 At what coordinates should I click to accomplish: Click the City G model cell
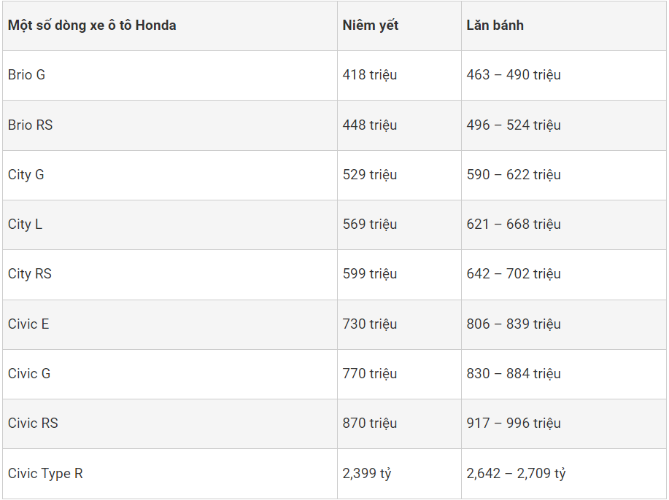click(x=26, y=175)
